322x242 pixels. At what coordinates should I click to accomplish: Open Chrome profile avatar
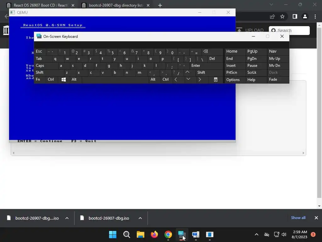[305, 16]
